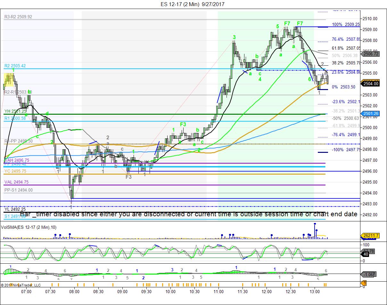Select the R3-R2 2509.92 pivot label

click(x=18, y=17)
